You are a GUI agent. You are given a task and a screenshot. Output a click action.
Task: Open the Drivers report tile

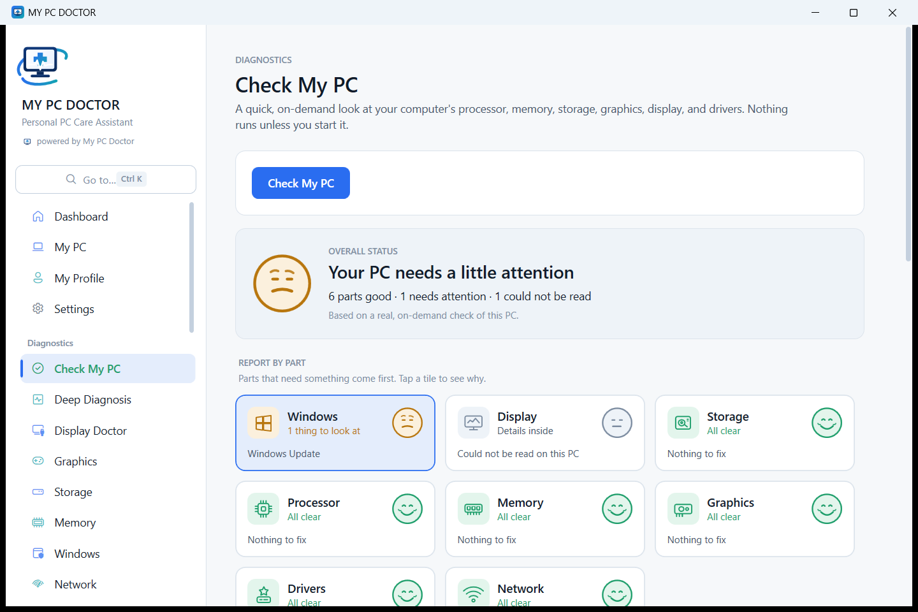point(335,587)
